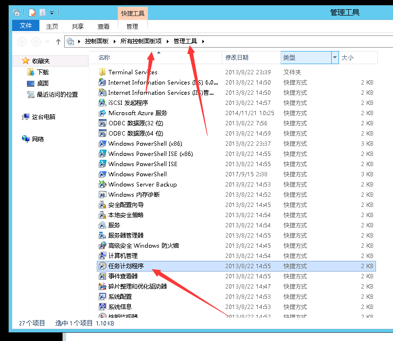The width and height of the screenshot is (393, 341).
Task: Select the Internet Information Services (IIS)管... file name
Action: tap(161, 93)
